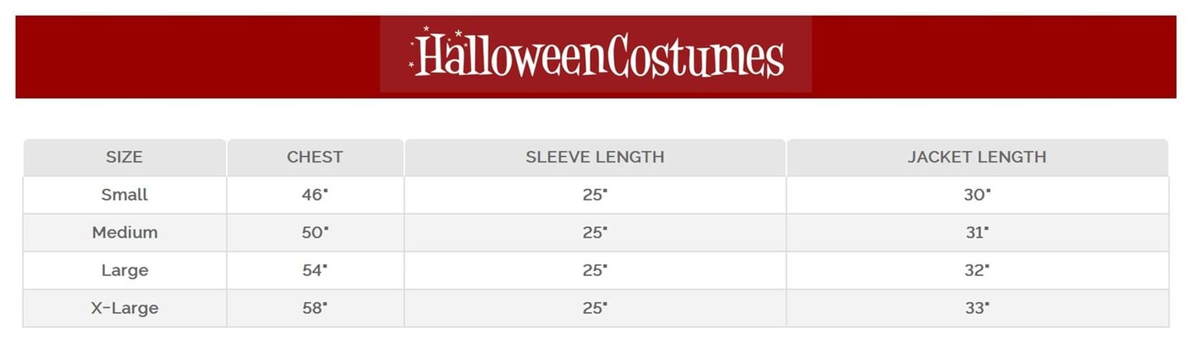
Task: Click the HalloweenCostumes logo
Action: (596, 55)
